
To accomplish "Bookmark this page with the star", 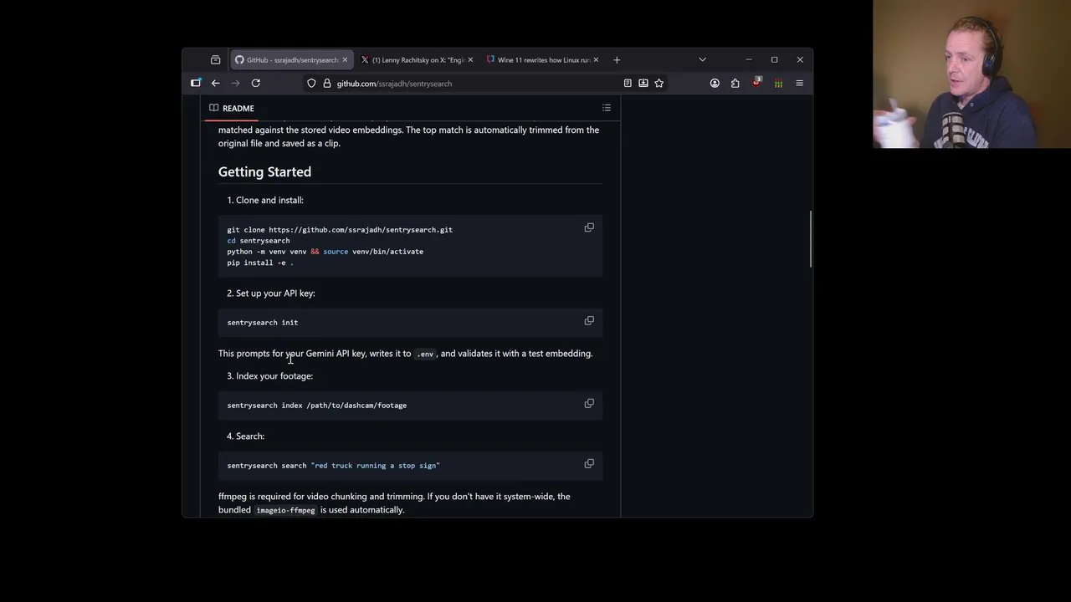I will pos(659,84).
